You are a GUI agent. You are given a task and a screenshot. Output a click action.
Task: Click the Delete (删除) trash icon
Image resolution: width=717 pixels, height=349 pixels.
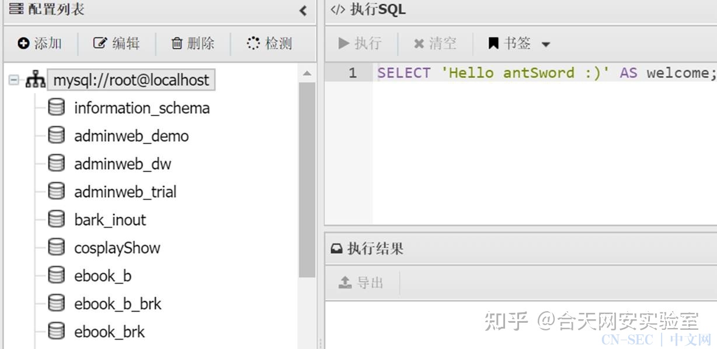[177, 44]
